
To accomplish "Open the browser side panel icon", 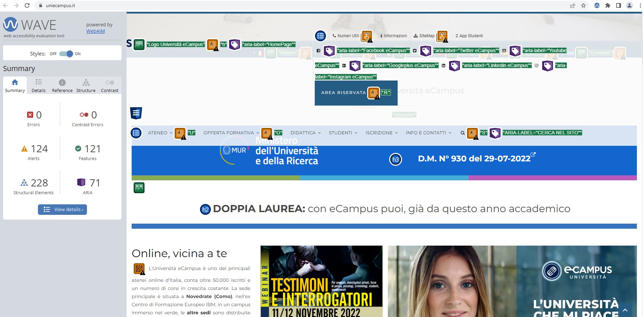I will (619, 5).
